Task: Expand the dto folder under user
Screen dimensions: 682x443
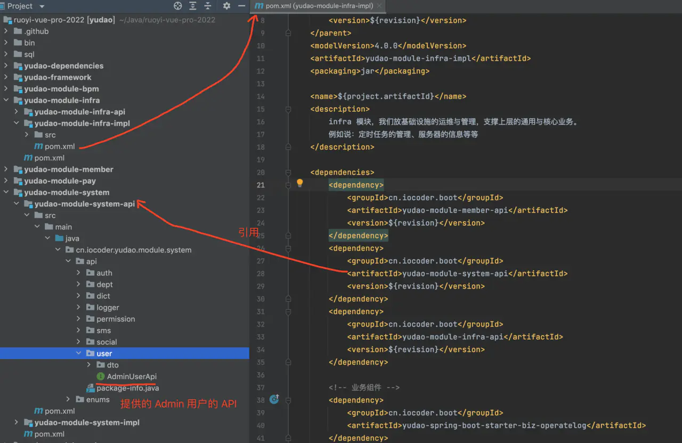Action: pos(89,365)
